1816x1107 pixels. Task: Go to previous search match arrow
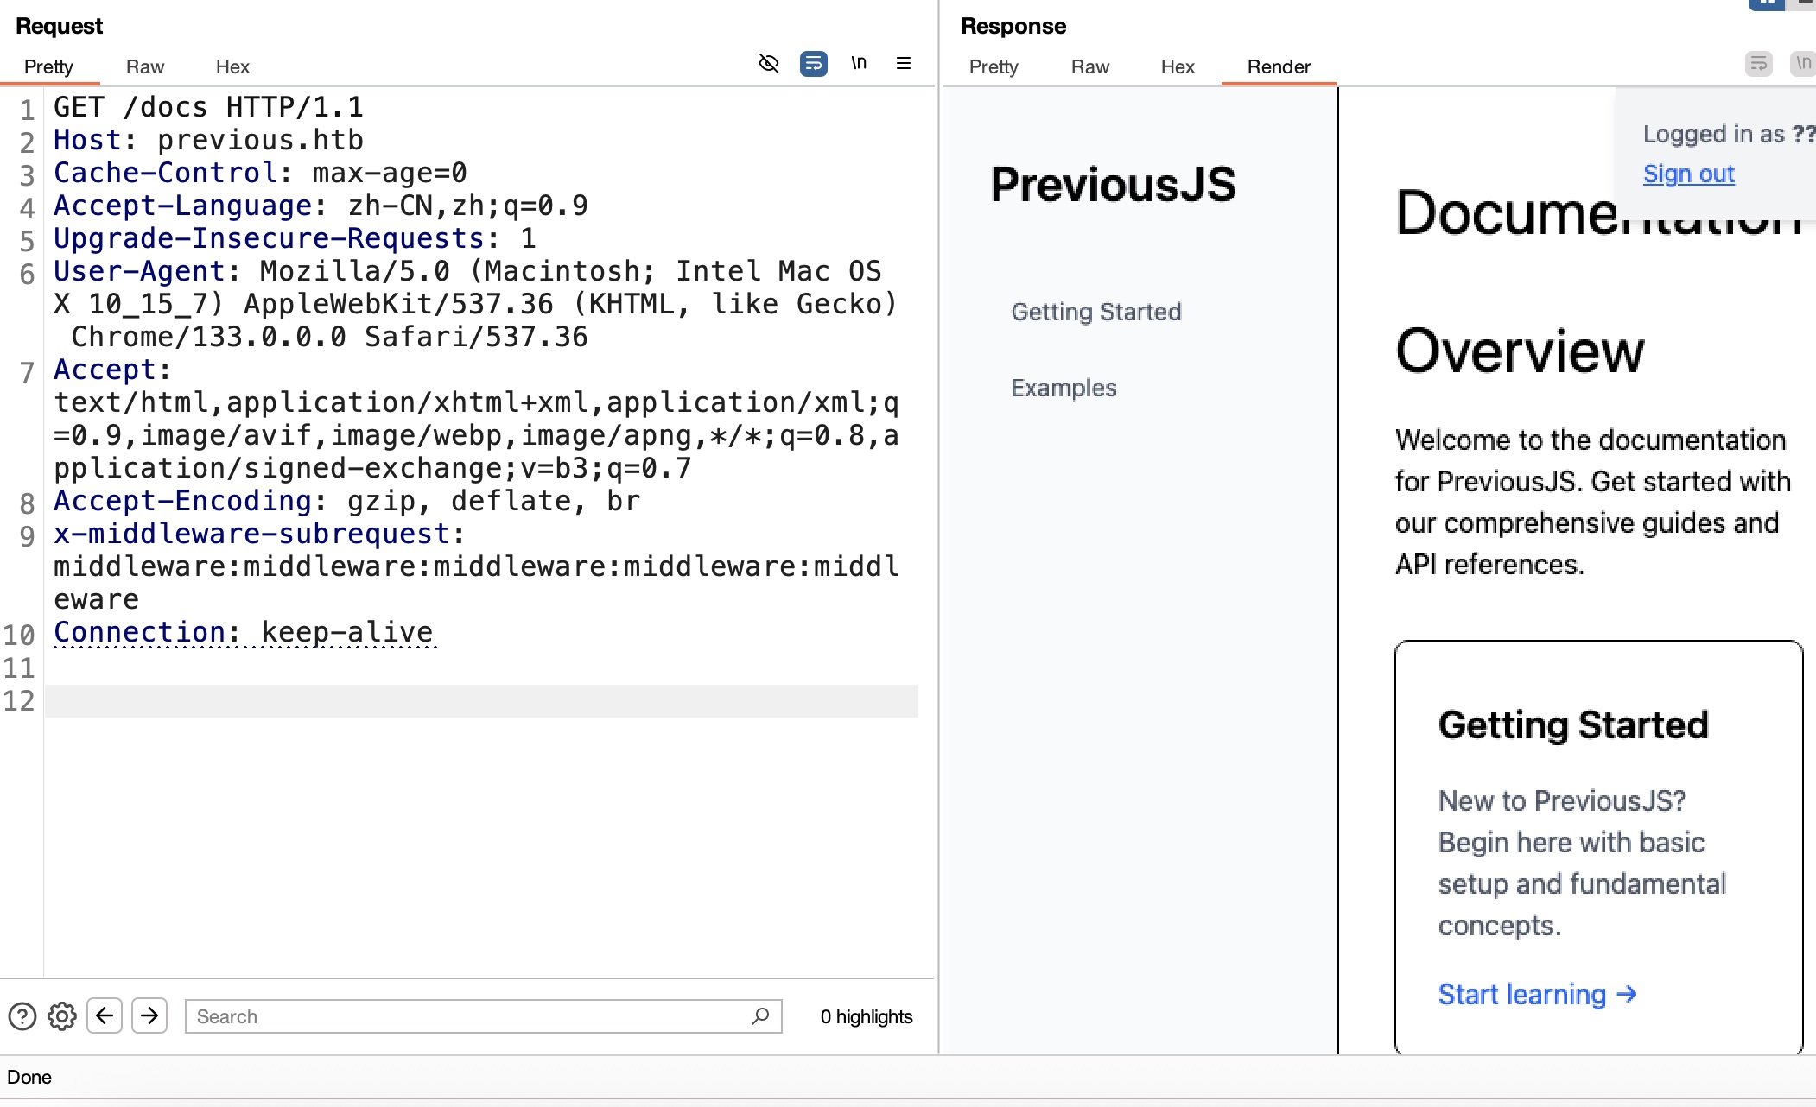(x=105, y=1015)
